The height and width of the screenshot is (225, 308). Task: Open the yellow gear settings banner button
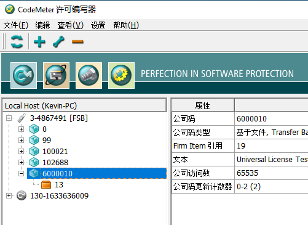pos(121,75)
